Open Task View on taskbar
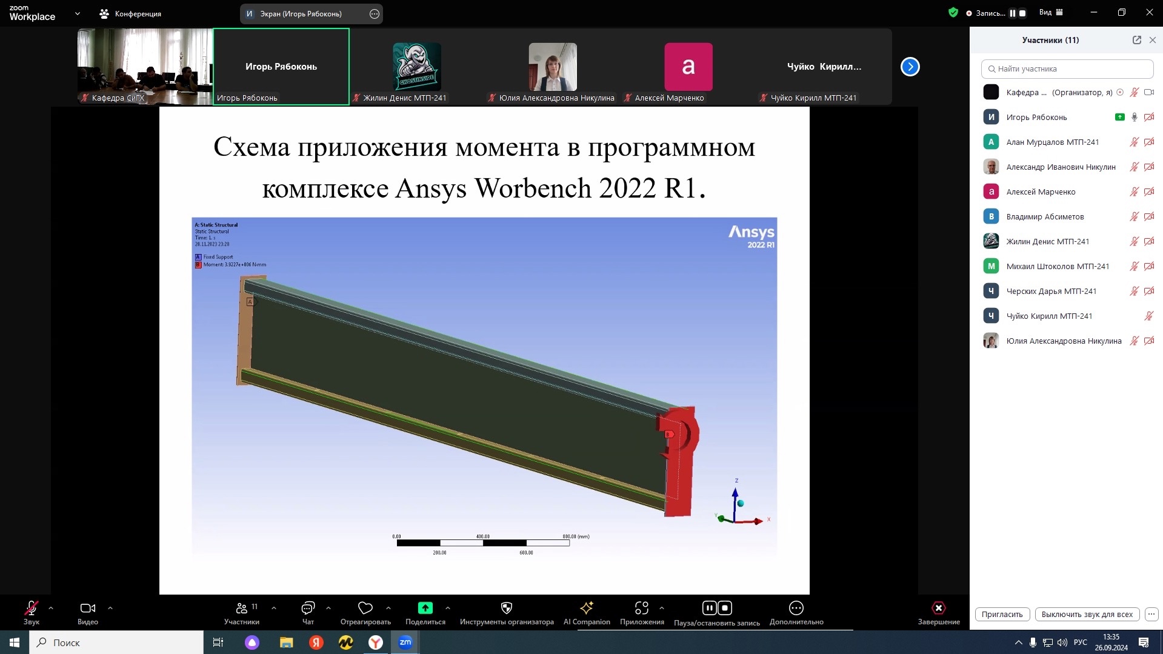This screenshot has height=654, width=1163. coord(218,642)
